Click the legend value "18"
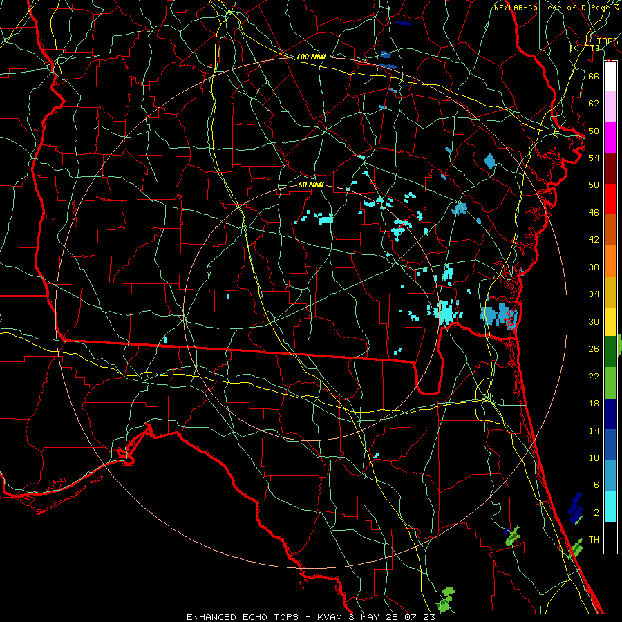The width and height of the screenshot is (622, 622). [594, 404]
